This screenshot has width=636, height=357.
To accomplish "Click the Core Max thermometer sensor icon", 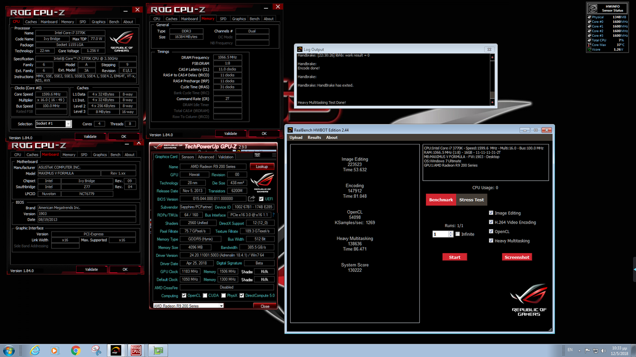I will [589, 45].
